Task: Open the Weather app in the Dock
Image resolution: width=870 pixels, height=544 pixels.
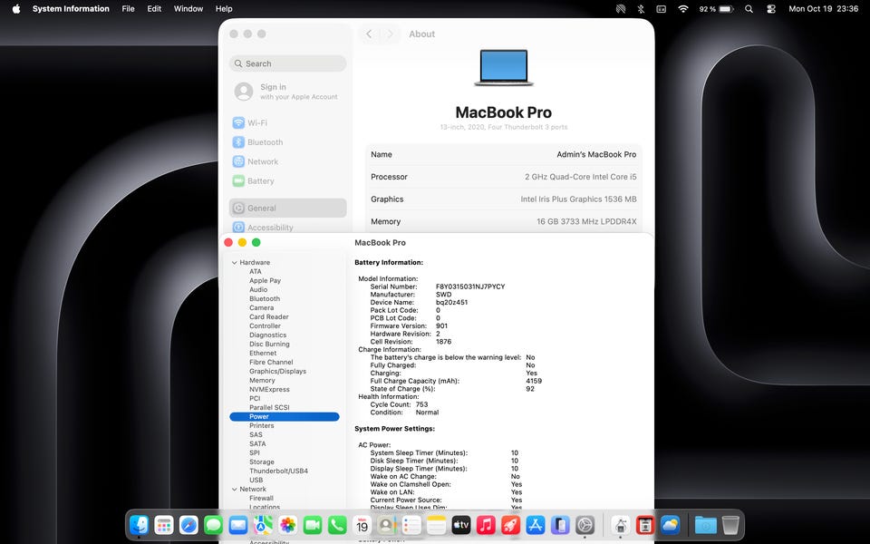Action: click(670, 525)
